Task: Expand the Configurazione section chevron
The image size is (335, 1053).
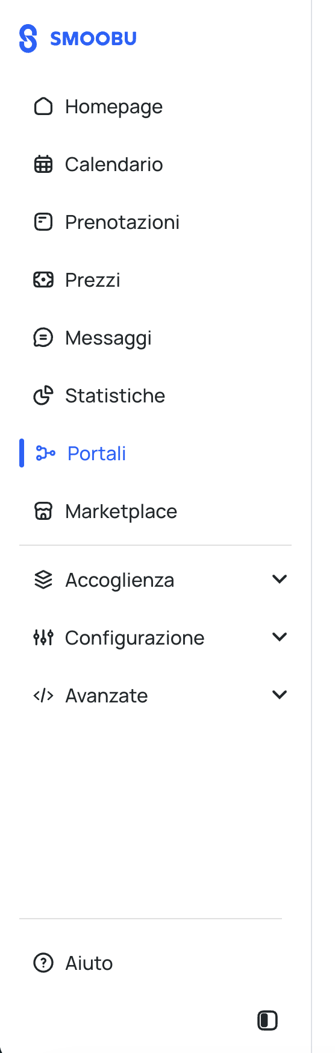Action: [280, 637]
